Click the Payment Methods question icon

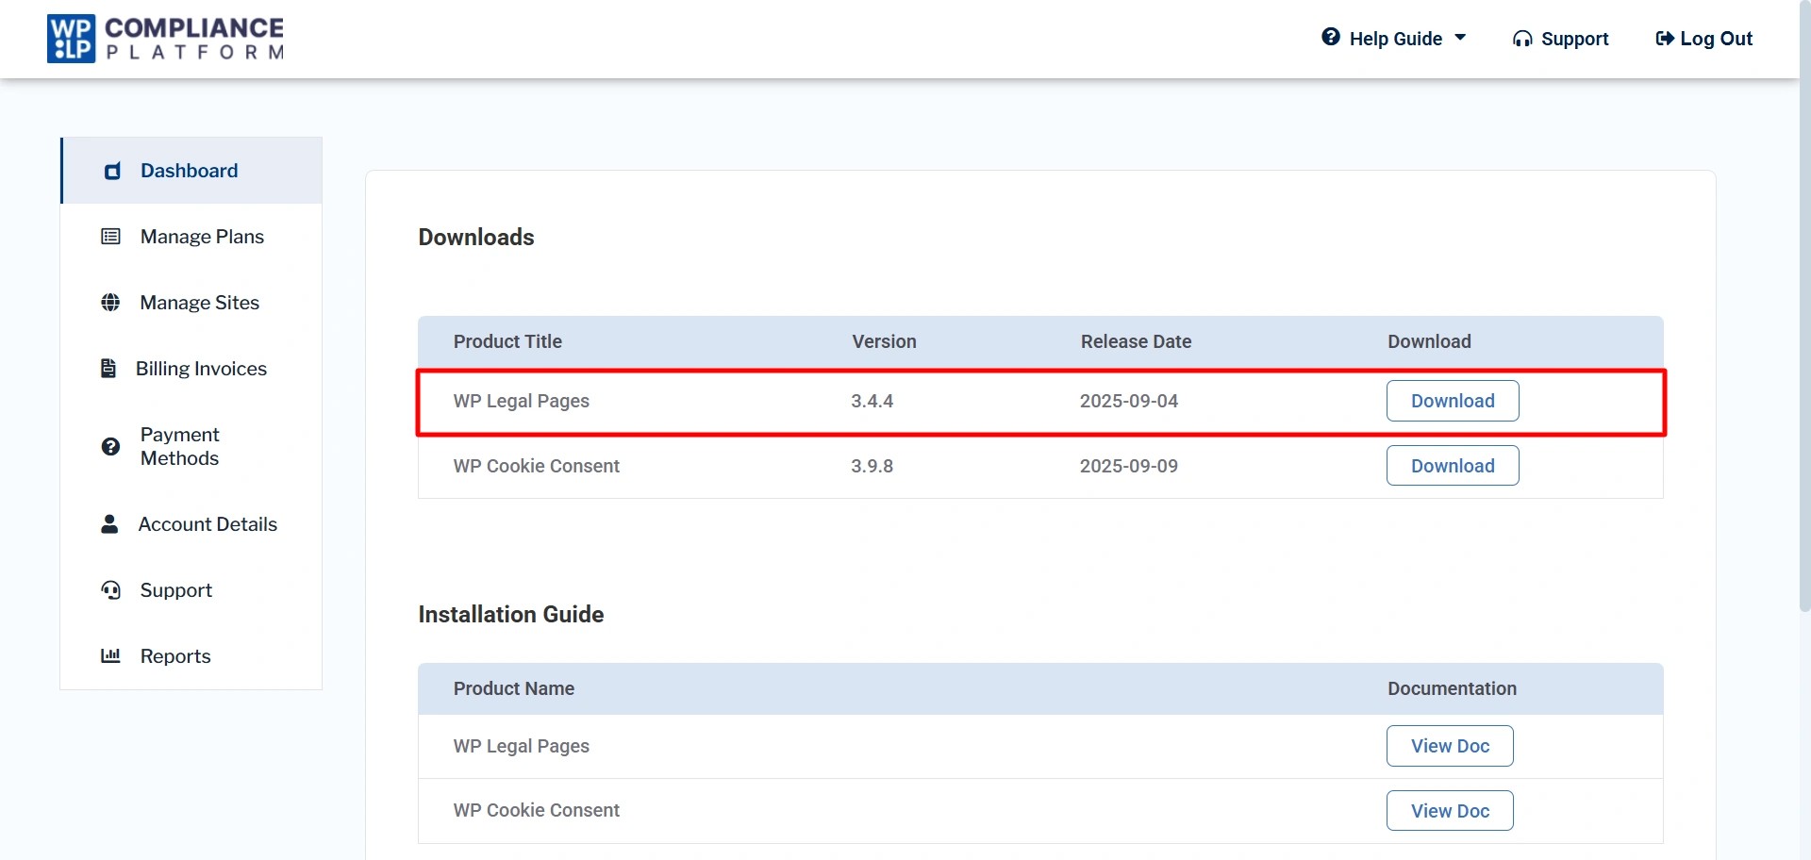pyautogui.click(x=110, y=447)
